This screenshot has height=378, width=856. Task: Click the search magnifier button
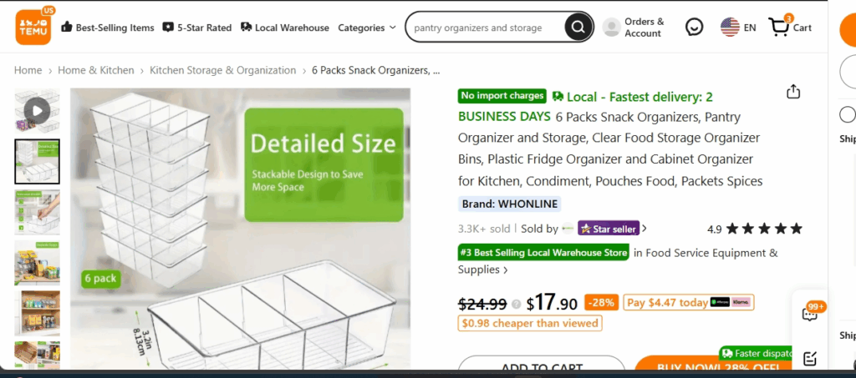tap(578, 28)
